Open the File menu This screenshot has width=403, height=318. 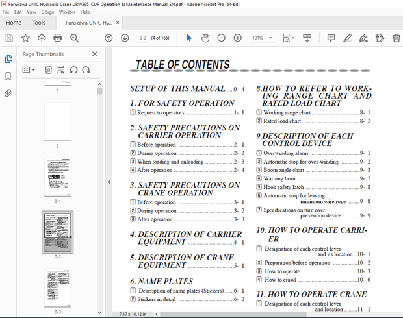pyautogui.click(x=6, y=12)
